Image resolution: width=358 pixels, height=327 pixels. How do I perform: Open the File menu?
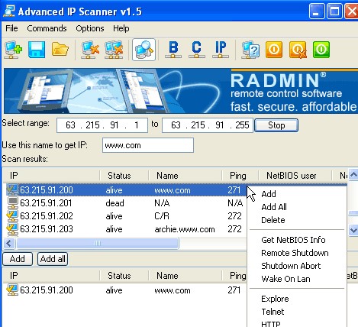pyautogui.click(x=11, y=28)
